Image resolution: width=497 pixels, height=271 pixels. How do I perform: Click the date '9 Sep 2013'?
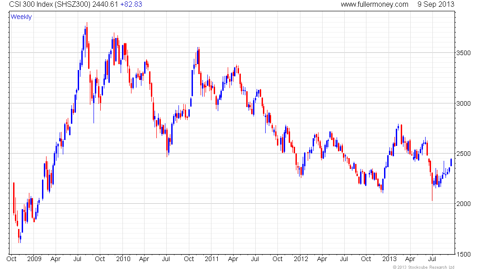(x=436, y=5)
